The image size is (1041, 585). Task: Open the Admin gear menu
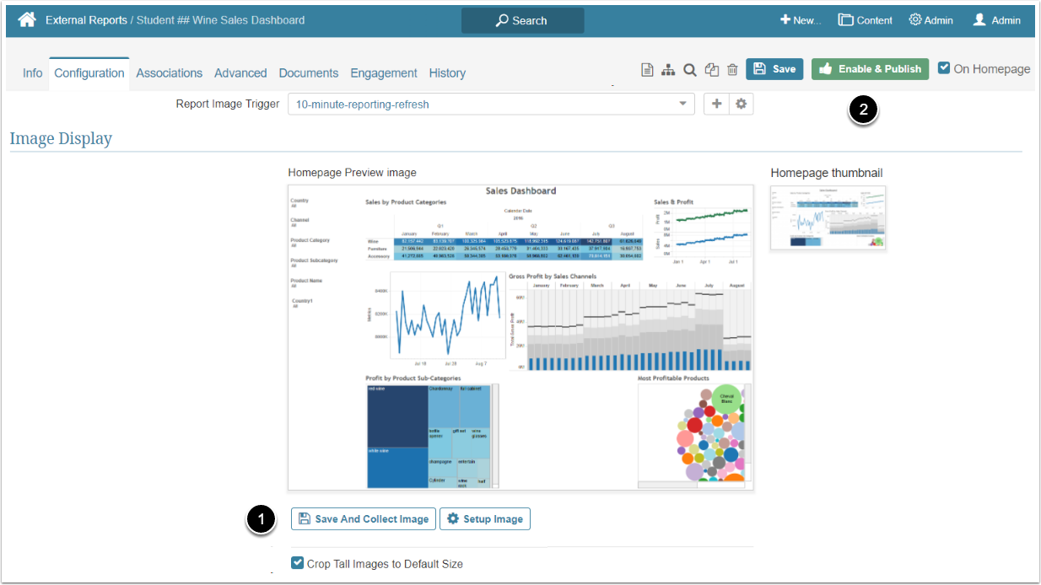[x=930, y=20]
